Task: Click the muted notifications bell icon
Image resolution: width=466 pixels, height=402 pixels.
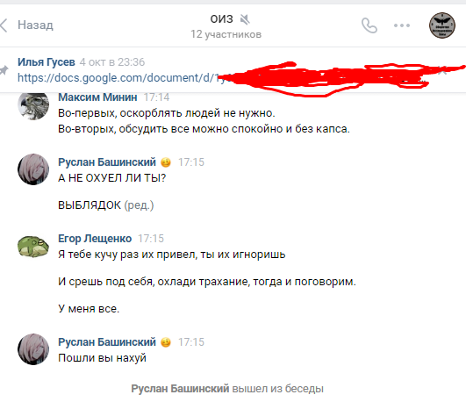Action: tap(245, 19)
